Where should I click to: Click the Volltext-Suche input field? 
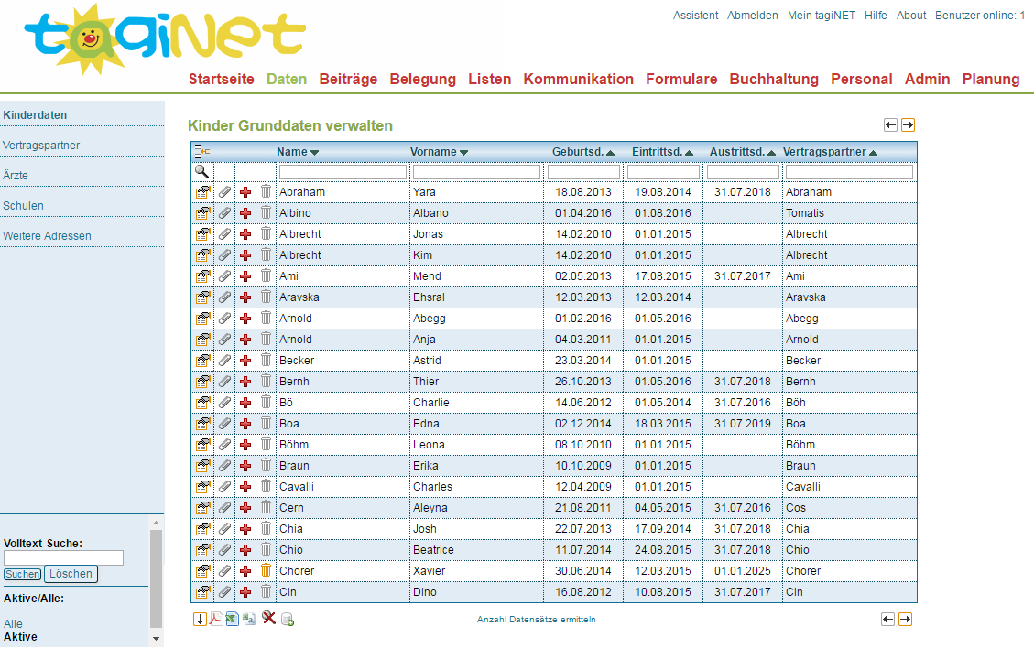click(63, 557)
